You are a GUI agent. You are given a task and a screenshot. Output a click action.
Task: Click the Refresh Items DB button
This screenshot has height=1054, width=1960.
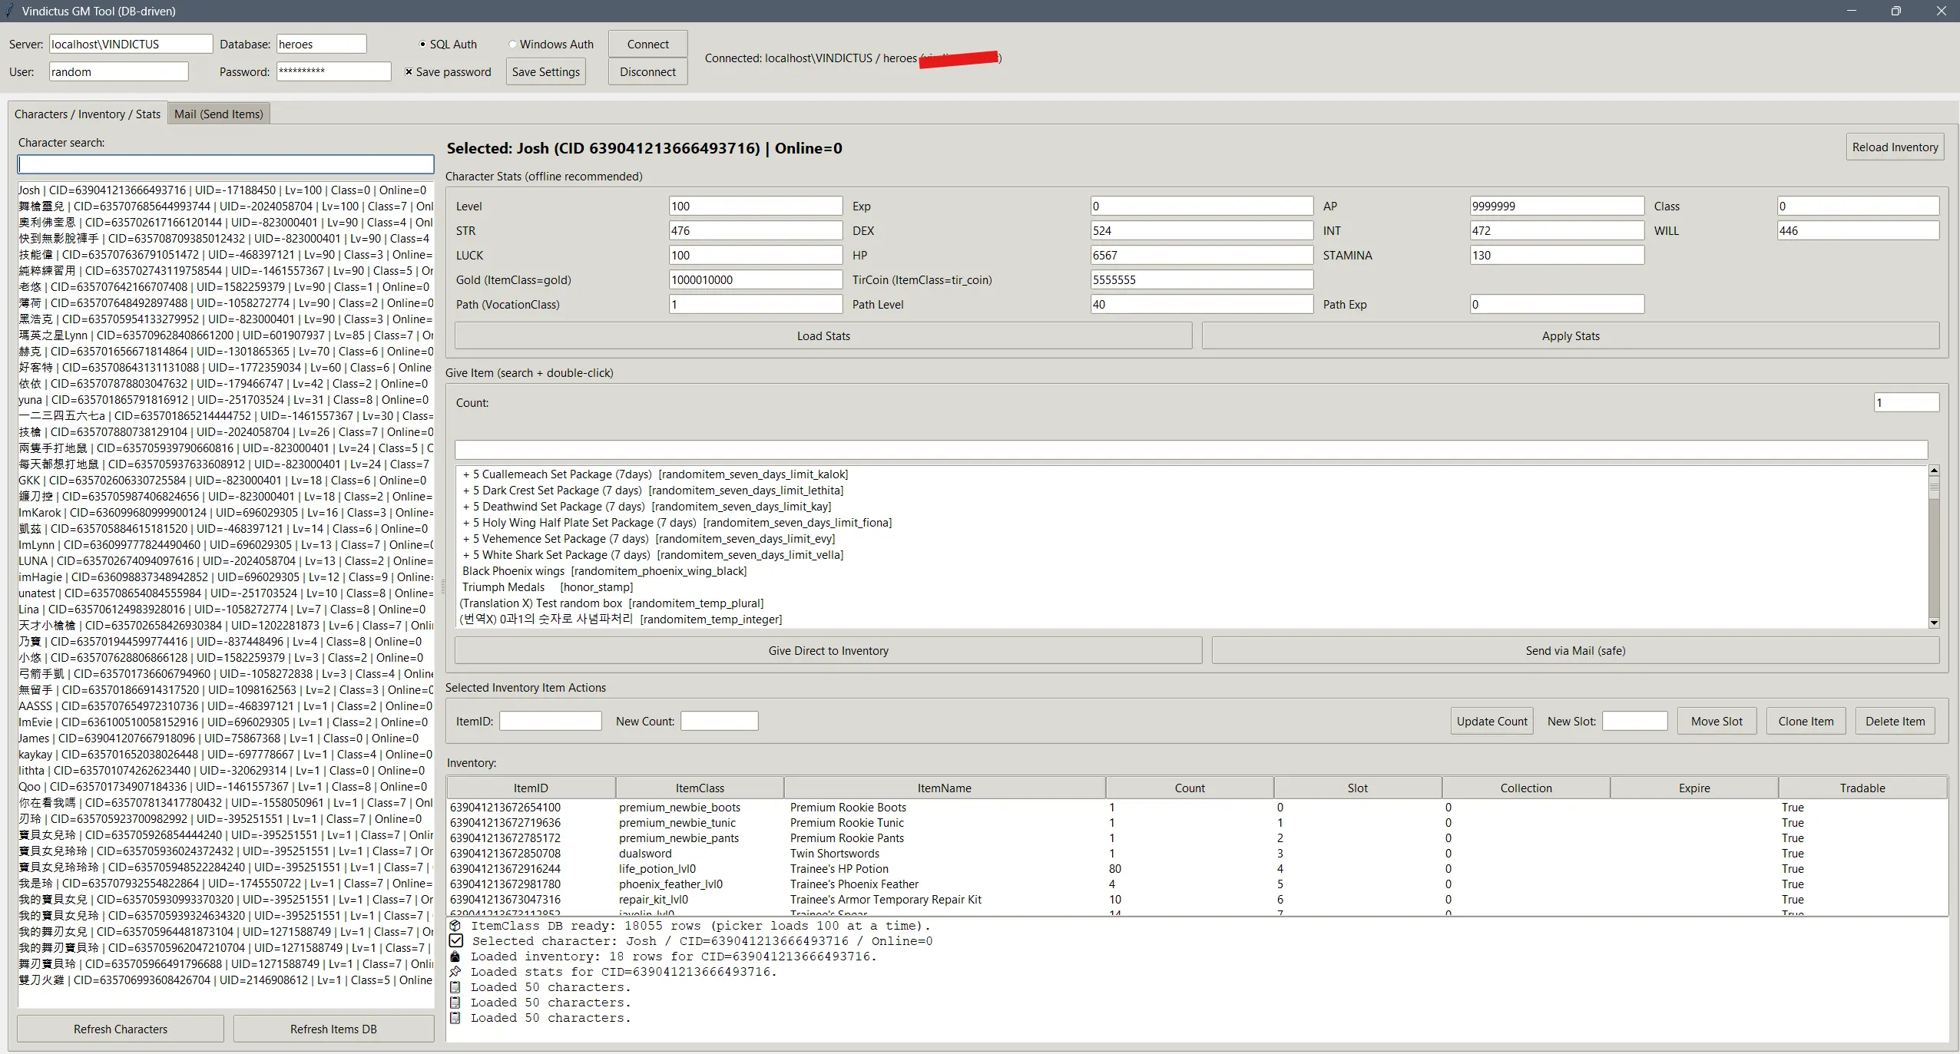point(333,1029)
